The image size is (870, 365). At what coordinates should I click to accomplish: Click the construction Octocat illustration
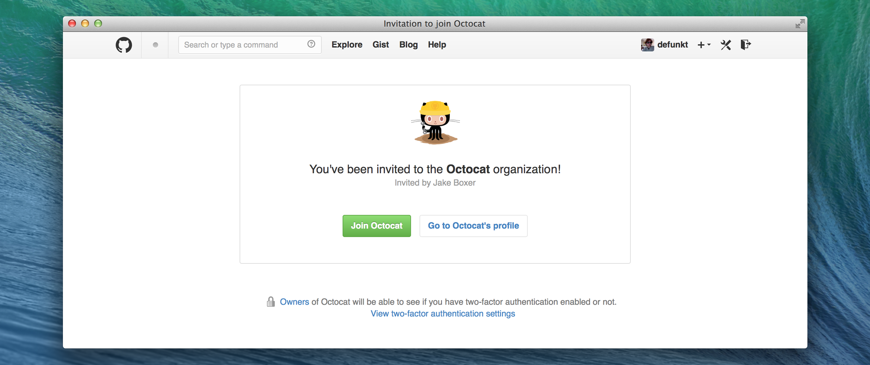click(435, 122)
